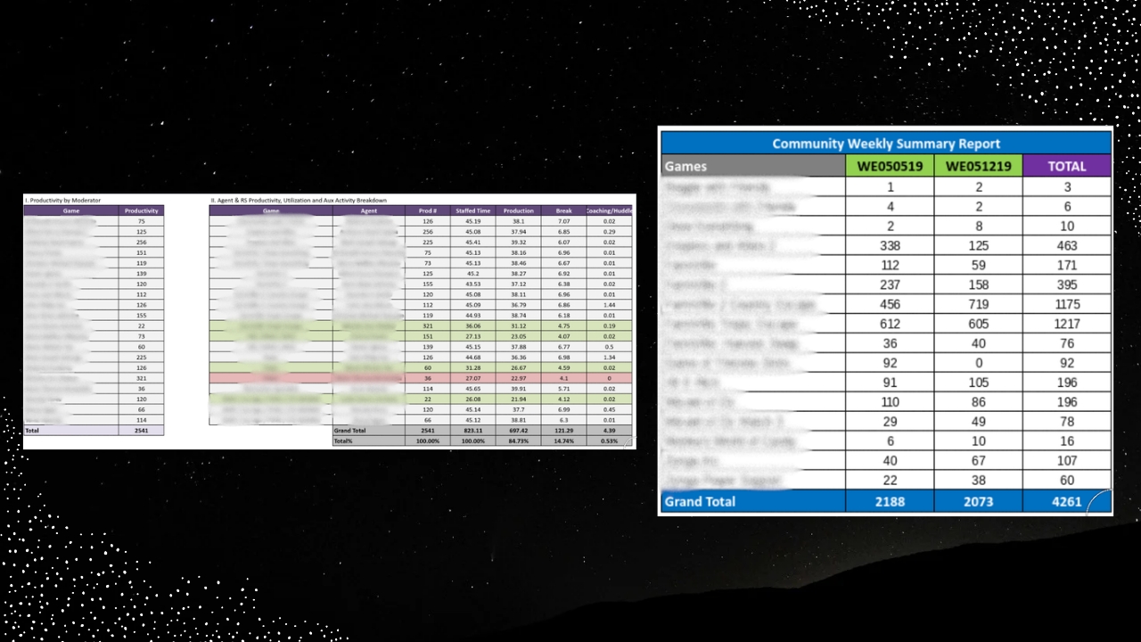Click the Production value 39.91

[519, 389]
